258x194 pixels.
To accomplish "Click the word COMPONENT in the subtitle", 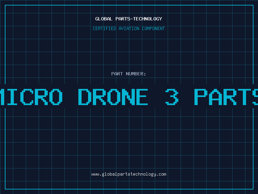I will pyautogui.click(x=154, y=28).
